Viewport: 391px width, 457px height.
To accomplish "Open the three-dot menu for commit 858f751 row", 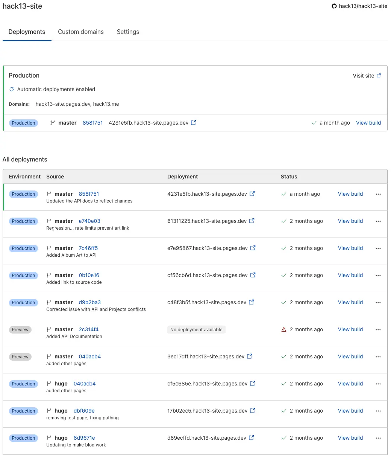I will 378,194.
